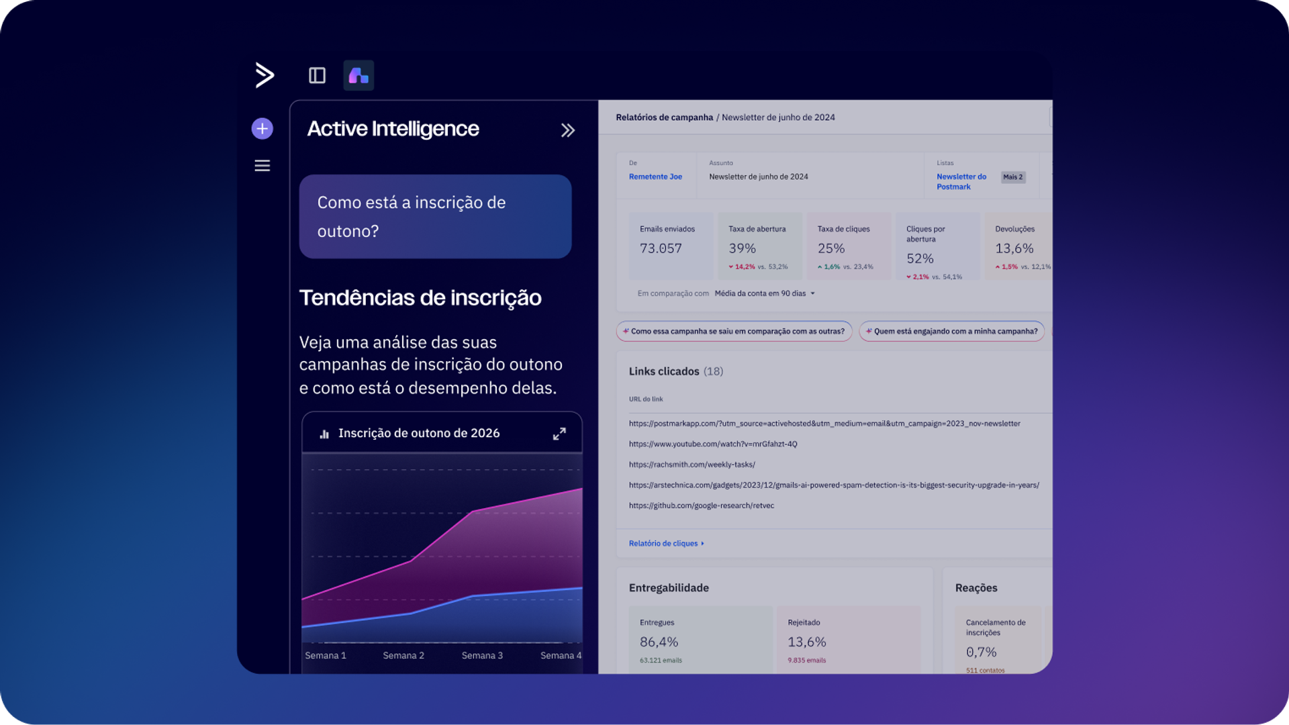Image resolution: width=1289 pixels, height=725 pixels.
Task: Open the Active Intelligence app icon
Action: [x=359, y=75]
